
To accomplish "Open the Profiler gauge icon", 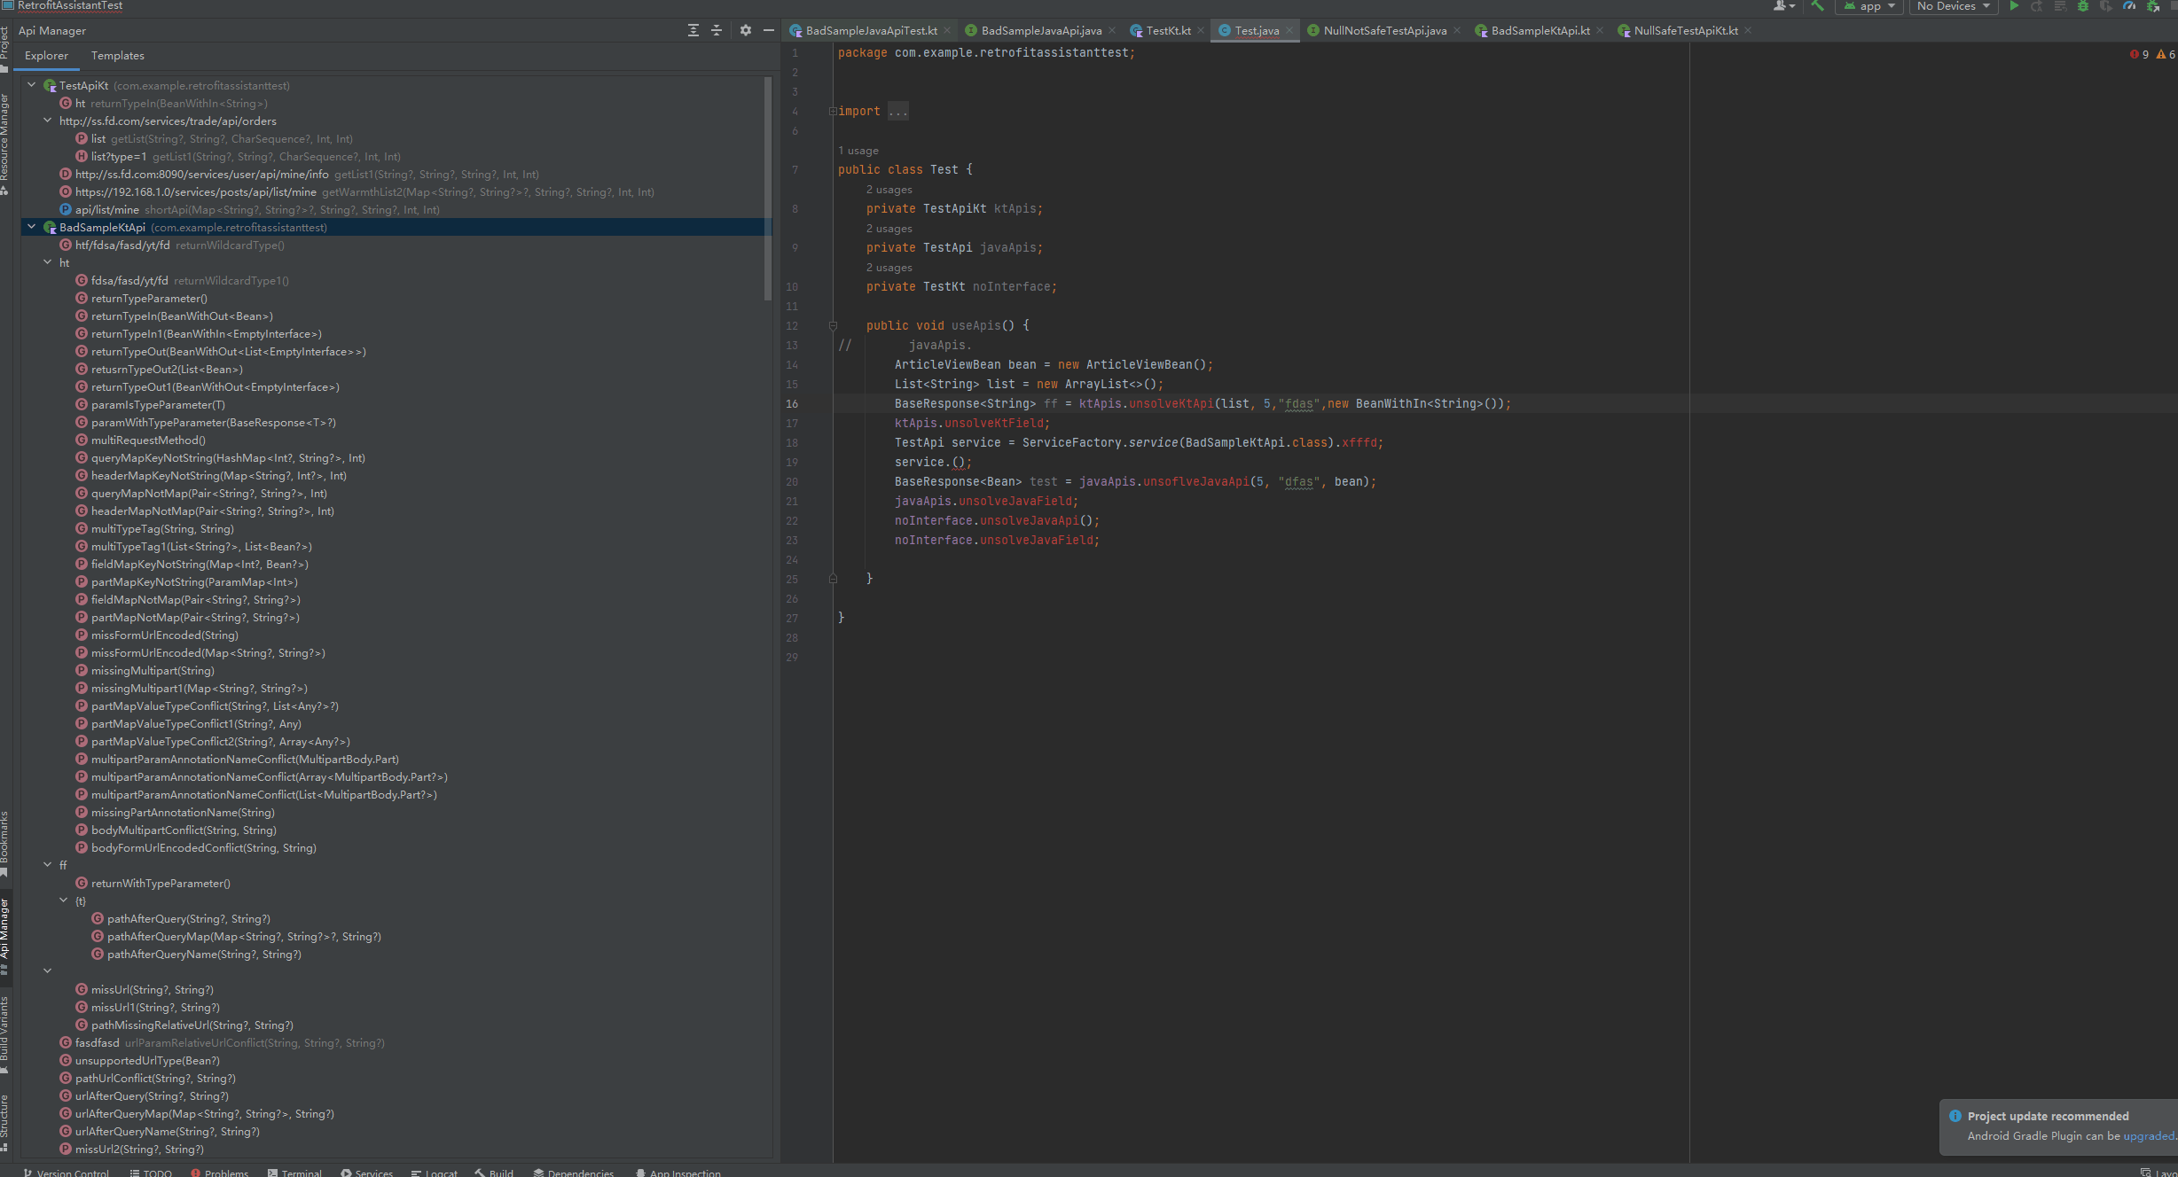I will pos(2129,6).
